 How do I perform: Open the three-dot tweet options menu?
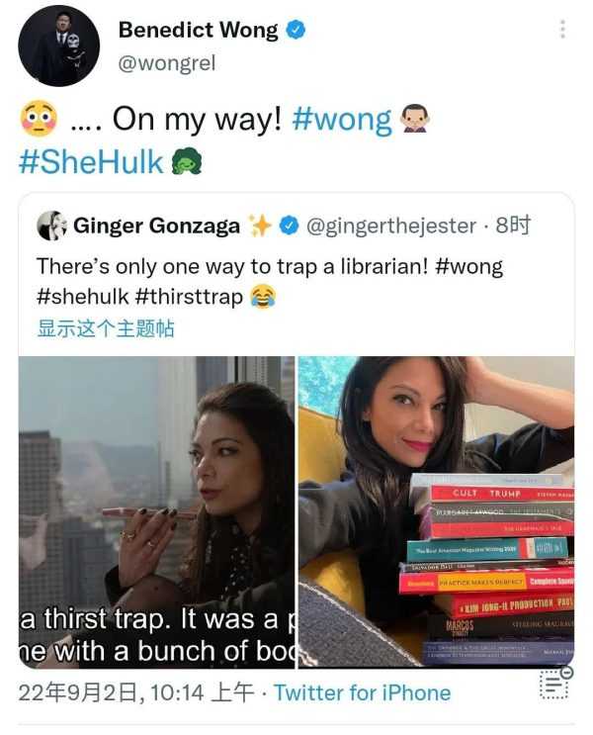(562, 29)
